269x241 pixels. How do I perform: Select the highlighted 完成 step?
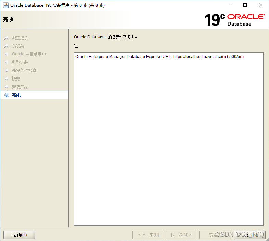(35, 95)
